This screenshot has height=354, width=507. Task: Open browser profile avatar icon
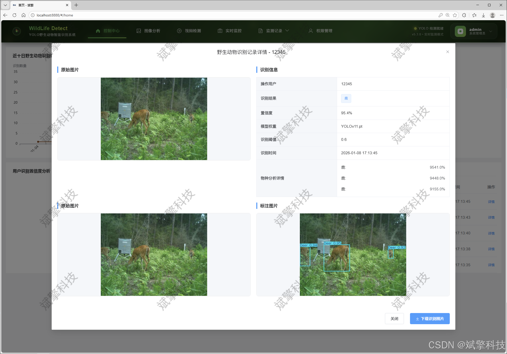492,15
